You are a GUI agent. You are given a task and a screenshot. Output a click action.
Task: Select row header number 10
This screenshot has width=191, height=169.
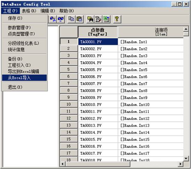(69, 104)
